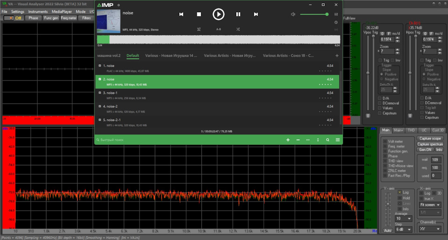Pause the current track
Viewport: 448px width, 240px height.
click(238, 14)
